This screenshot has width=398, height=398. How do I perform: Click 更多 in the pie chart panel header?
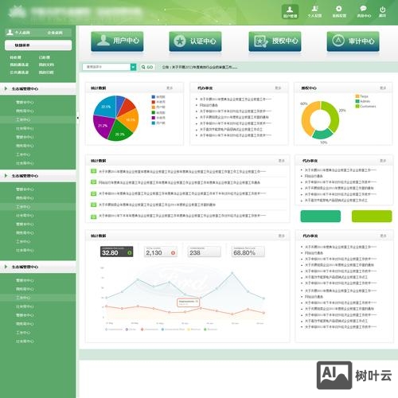click(170, 88)
